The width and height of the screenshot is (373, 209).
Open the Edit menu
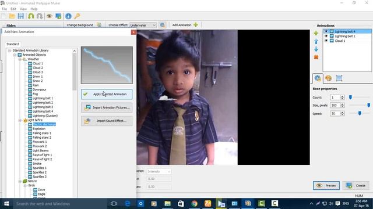[x=13, y=9]
